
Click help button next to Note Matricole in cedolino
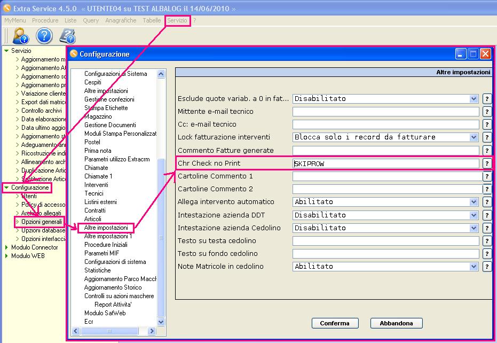pyautogui.click(x=486, y=267)
